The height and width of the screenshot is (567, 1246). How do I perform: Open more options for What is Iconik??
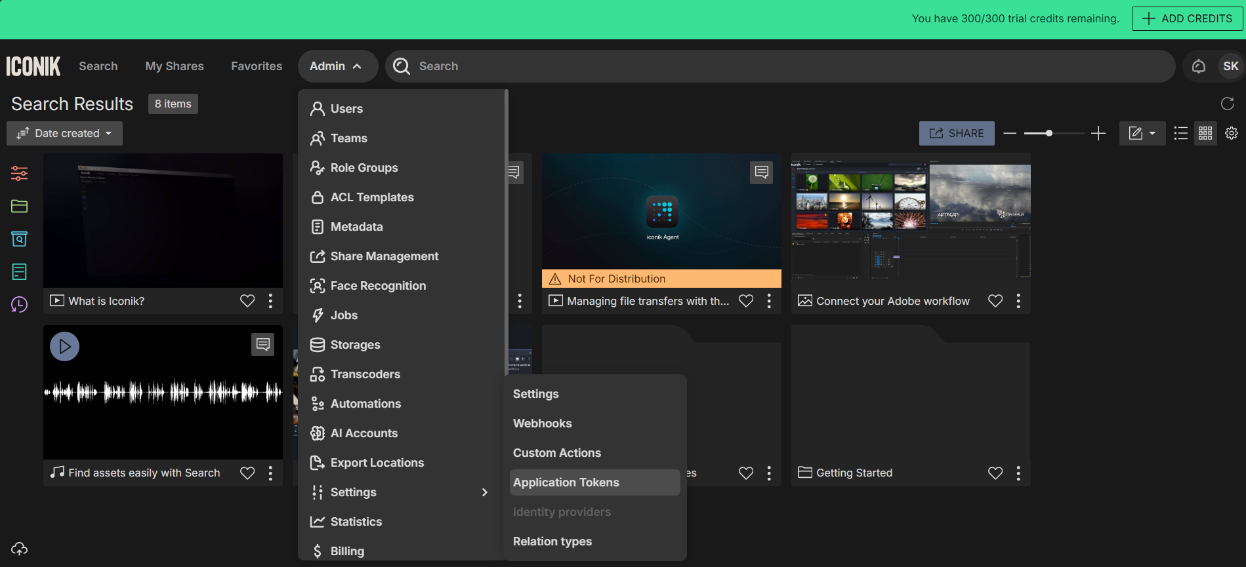(270, 301)
